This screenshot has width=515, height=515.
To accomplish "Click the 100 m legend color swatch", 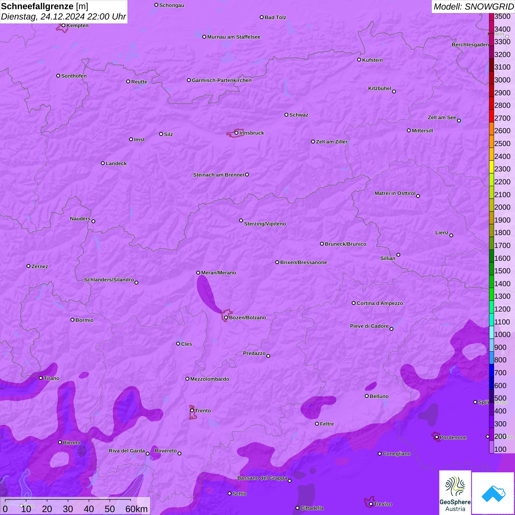I will (x=491, y=447).
